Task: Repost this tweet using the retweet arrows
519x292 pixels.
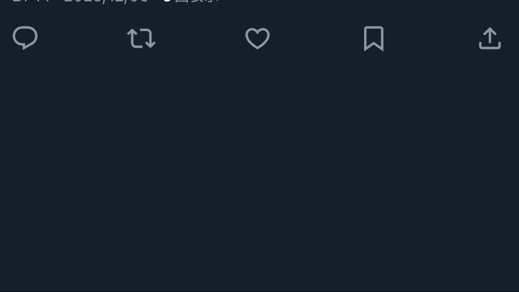Action: [141, 38]
